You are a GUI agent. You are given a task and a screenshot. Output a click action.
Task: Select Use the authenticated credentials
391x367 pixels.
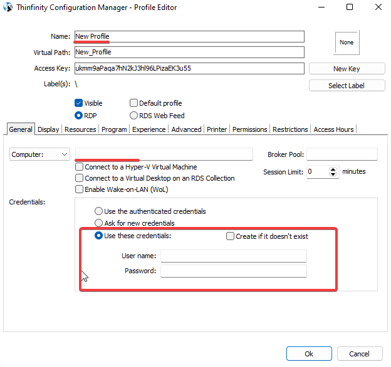[x=99, y=211]
